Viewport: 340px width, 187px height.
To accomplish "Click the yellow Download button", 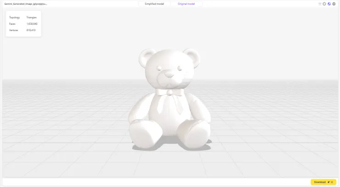I will 323,182.
